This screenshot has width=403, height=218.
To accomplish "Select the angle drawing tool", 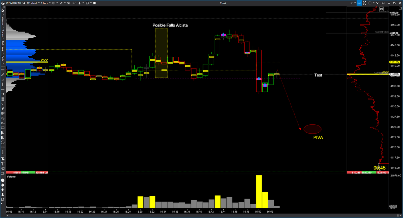I will pos(3,80).
